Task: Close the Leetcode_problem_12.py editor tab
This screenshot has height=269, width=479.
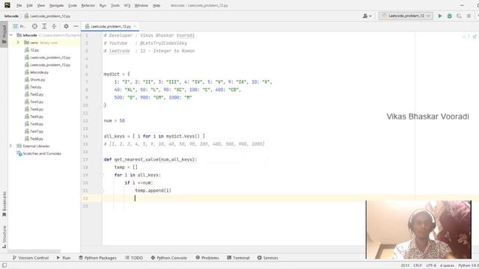Action: (x=135, y=27)
